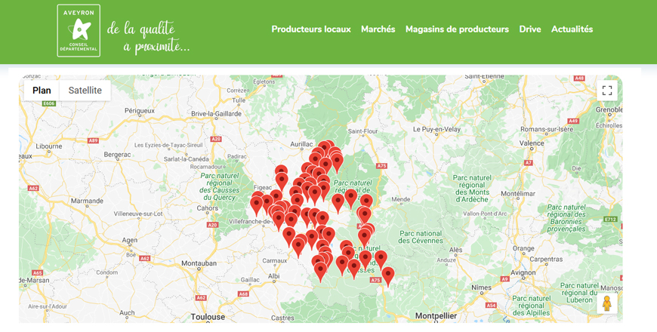
Task: Click the Montauban label on map
Action: 199,263
